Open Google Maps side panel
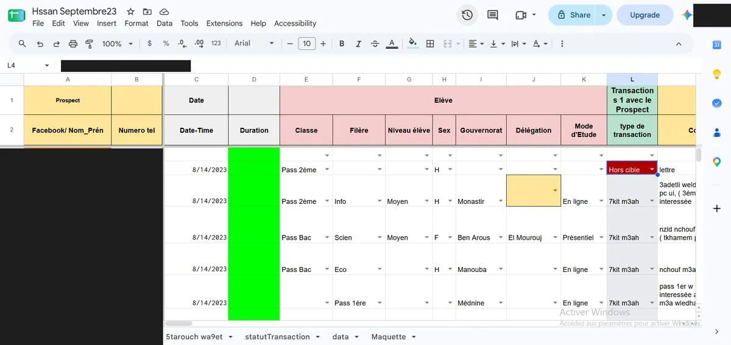Image resolution: width=731 pixels, height=345 pixels. (717, 162)
